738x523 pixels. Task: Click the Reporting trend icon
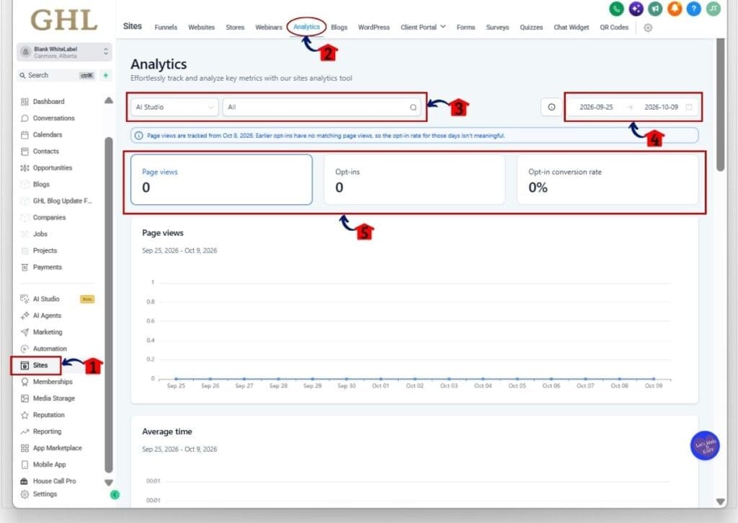point(25,431)
